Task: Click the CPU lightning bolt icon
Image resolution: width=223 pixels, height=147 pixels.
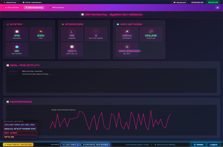Action: [x=41, y=31]
